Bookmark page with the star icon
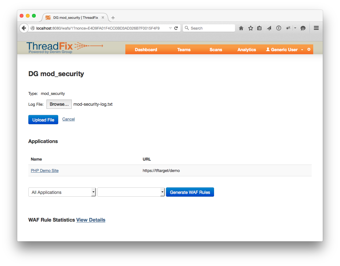This screenshot has width=340, height=266. point(251,28)
